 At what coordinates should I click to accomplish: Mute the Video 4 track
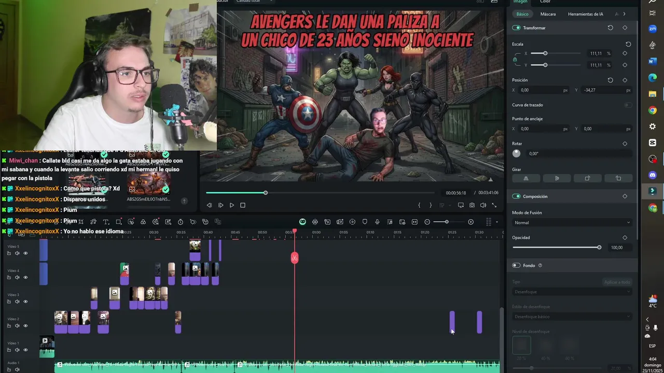[17, 277]
